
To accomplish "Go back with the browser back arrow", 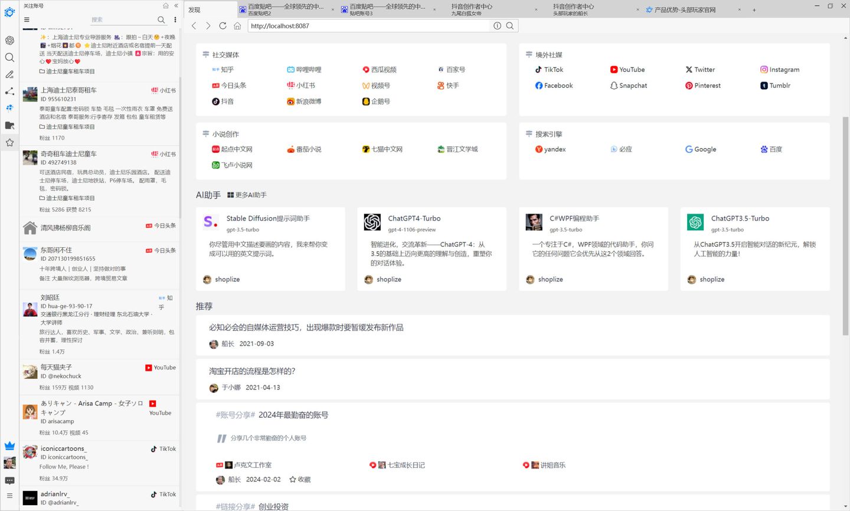I will (x=194, y=25).
